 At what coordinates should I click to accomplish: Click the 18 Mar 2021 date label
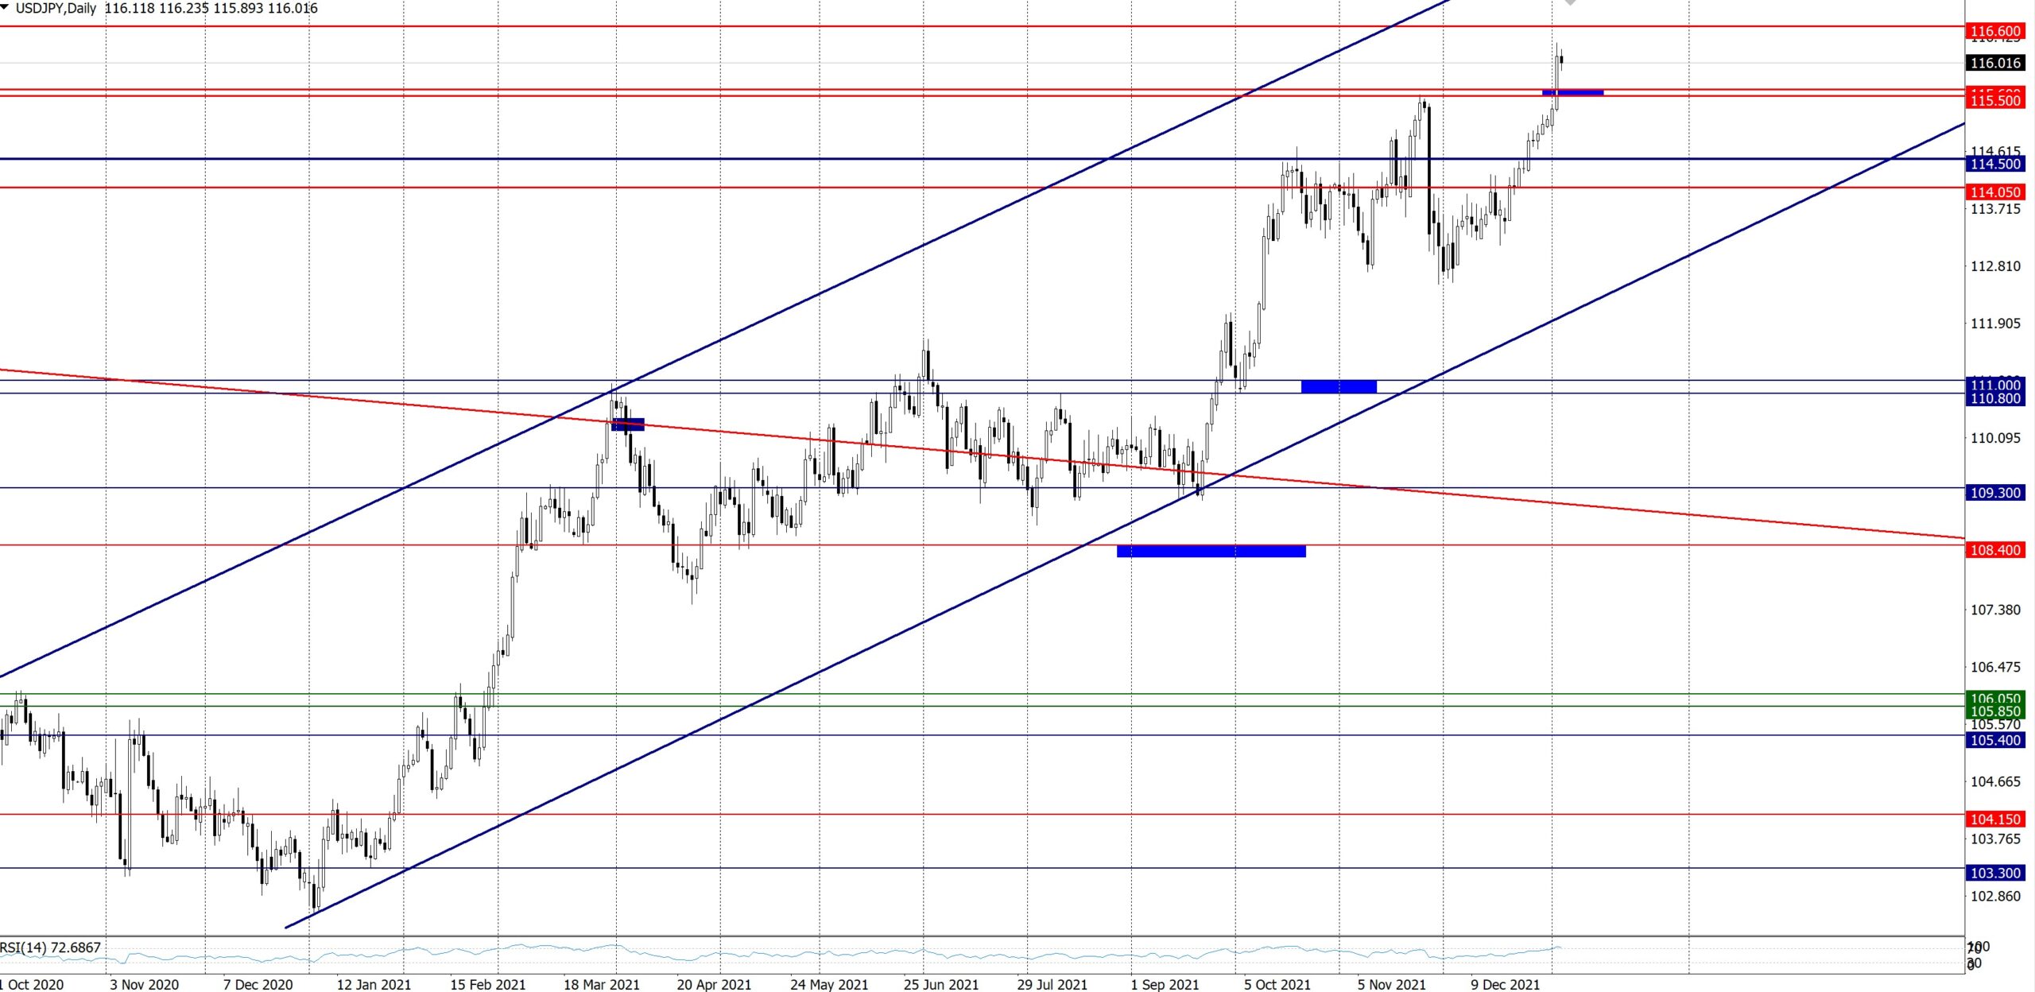click(601, 984)
